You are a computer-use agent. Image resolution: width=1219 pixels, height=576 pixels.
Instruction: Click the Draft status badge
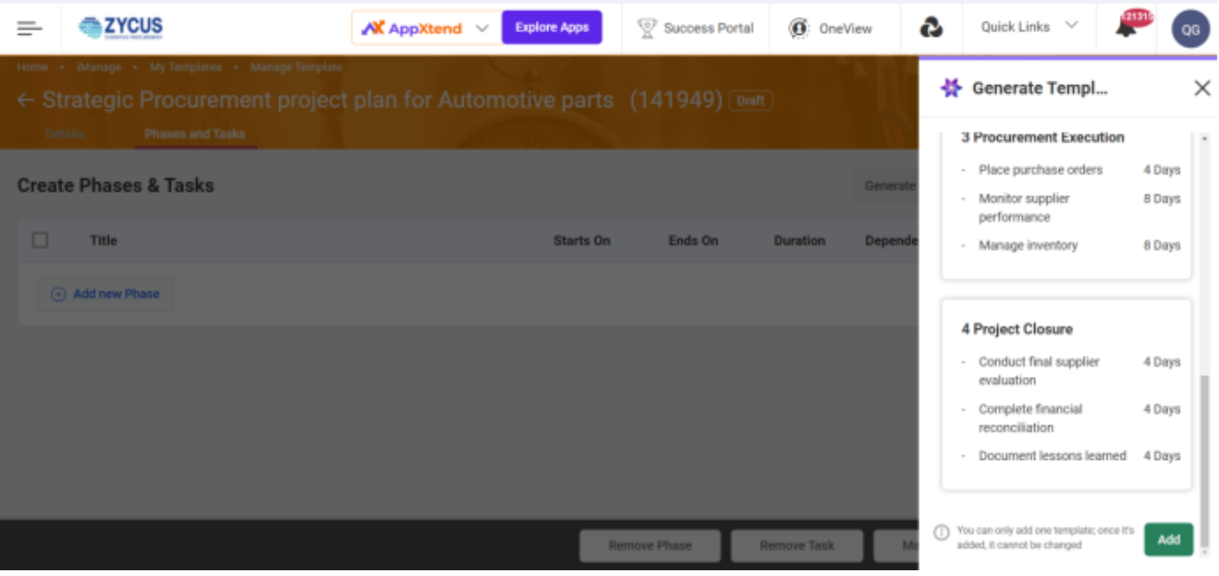[x=750, y=101]
